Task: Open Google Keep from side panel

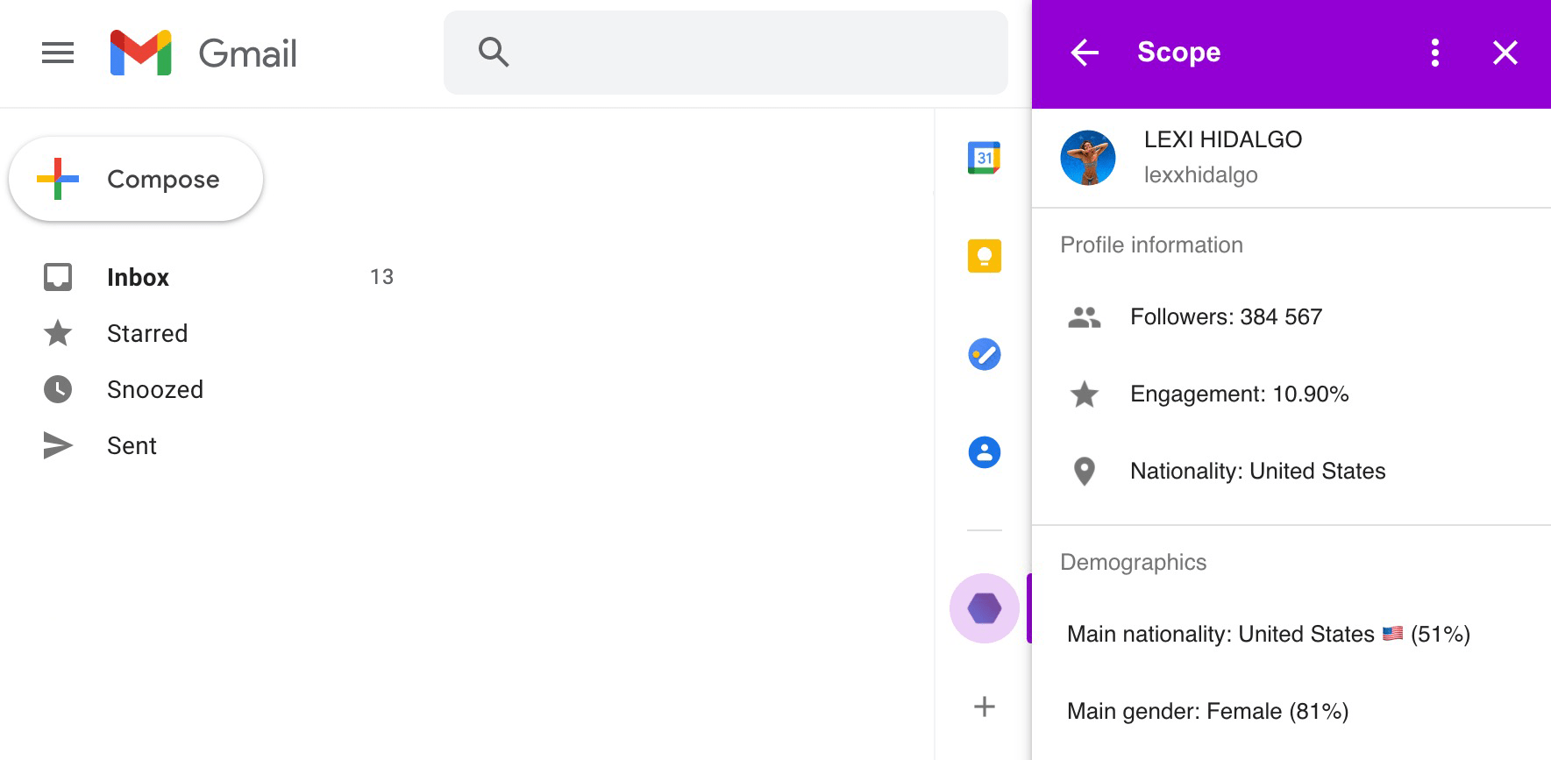Action: pos(985,256)
